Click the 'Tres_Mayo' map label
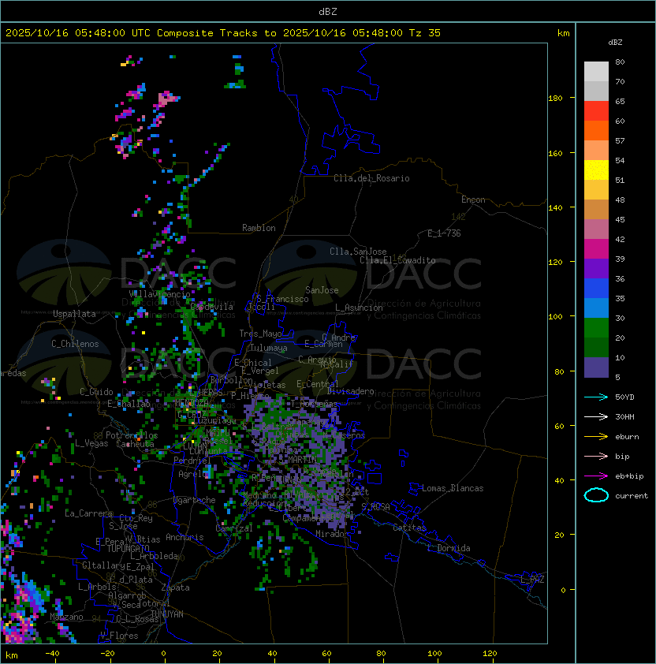656x664 pixels. point(260,334)
